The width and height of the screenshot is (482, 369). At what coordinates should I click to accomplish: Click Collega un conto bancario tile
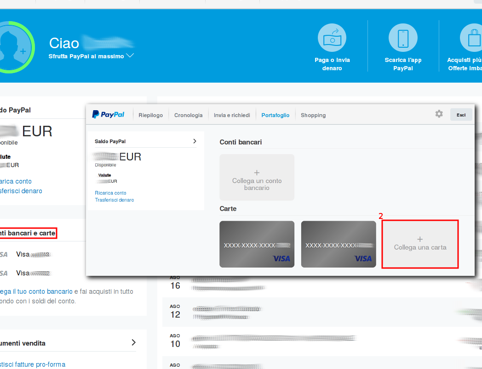(257, 177)
